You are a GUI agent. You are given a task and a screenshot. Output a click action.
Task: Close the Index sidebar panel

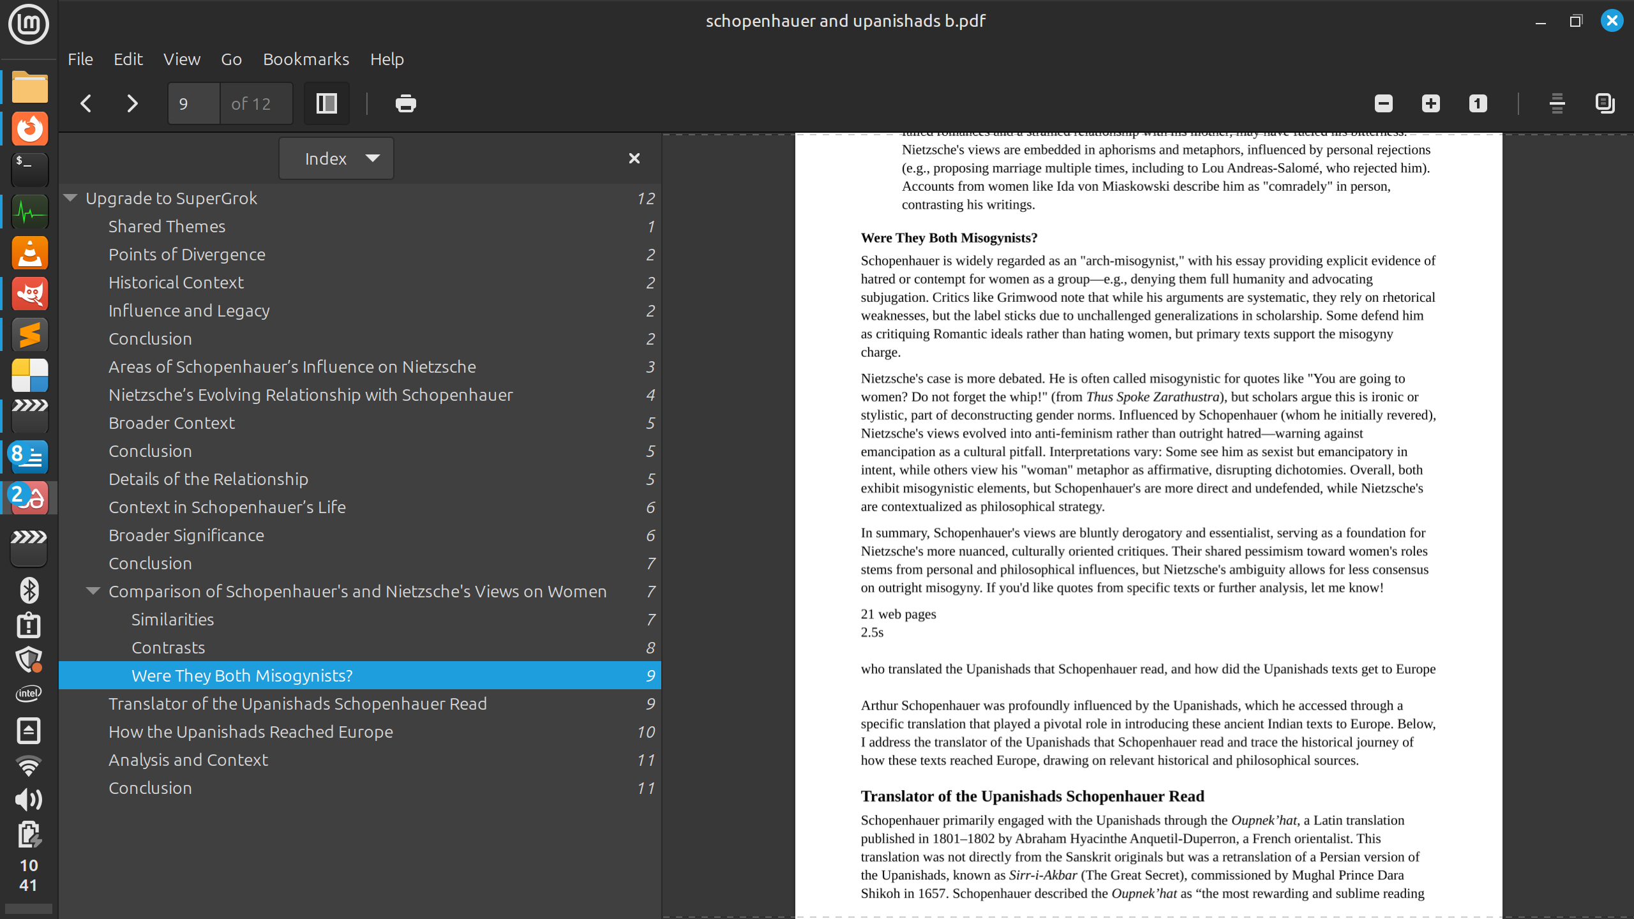pos(634,158)
